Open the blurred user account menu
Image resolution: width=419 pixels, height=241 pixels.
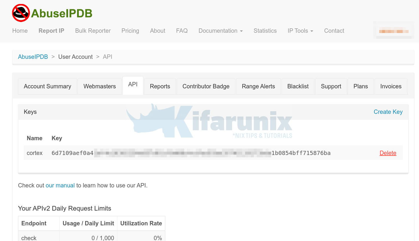(394, 31)
